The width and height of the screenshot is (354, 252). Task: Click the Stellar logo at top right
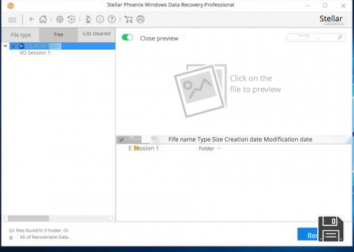pos(331,20)
